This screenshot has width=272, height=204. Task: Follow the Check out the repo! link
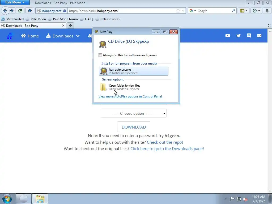pos(165,142)
